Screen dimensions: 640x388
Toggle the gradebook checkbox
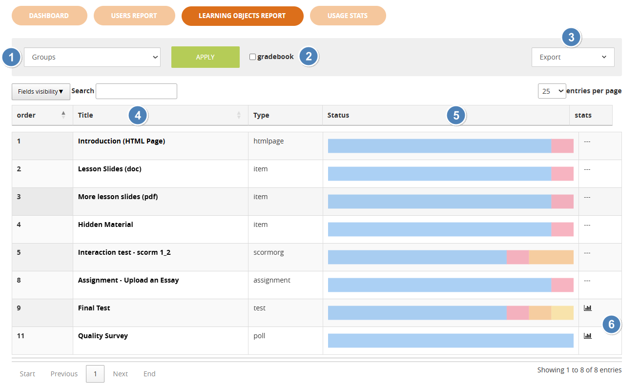pyautogui.click(x=252, y=57)
